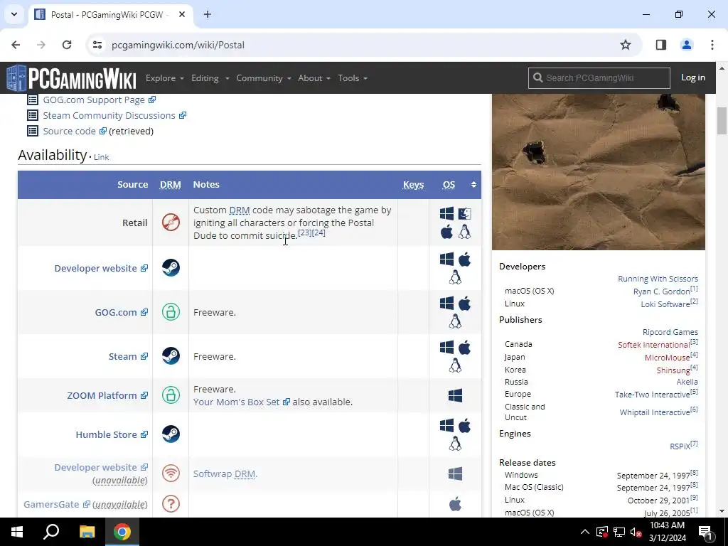Open the Humble Store source link
Screen dimensions: 728x546
[x=112, y=434]
